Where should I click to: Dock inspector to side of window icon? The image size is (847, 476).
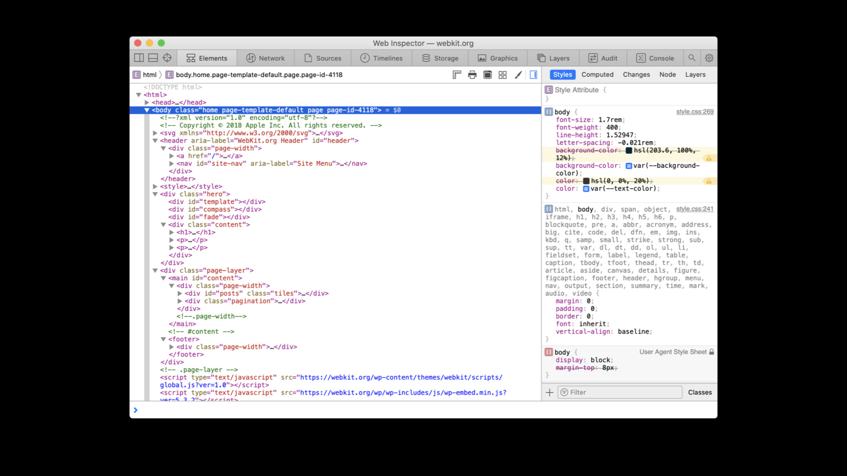[x=139, y=58]
